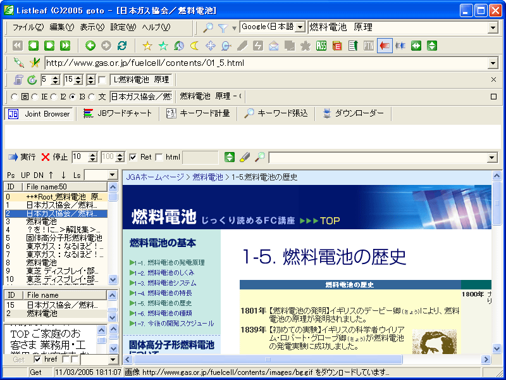Open the ヘルプ menu
Viewport: 506px width, 380px height.
pyautogui.click(x=156, y=27)
